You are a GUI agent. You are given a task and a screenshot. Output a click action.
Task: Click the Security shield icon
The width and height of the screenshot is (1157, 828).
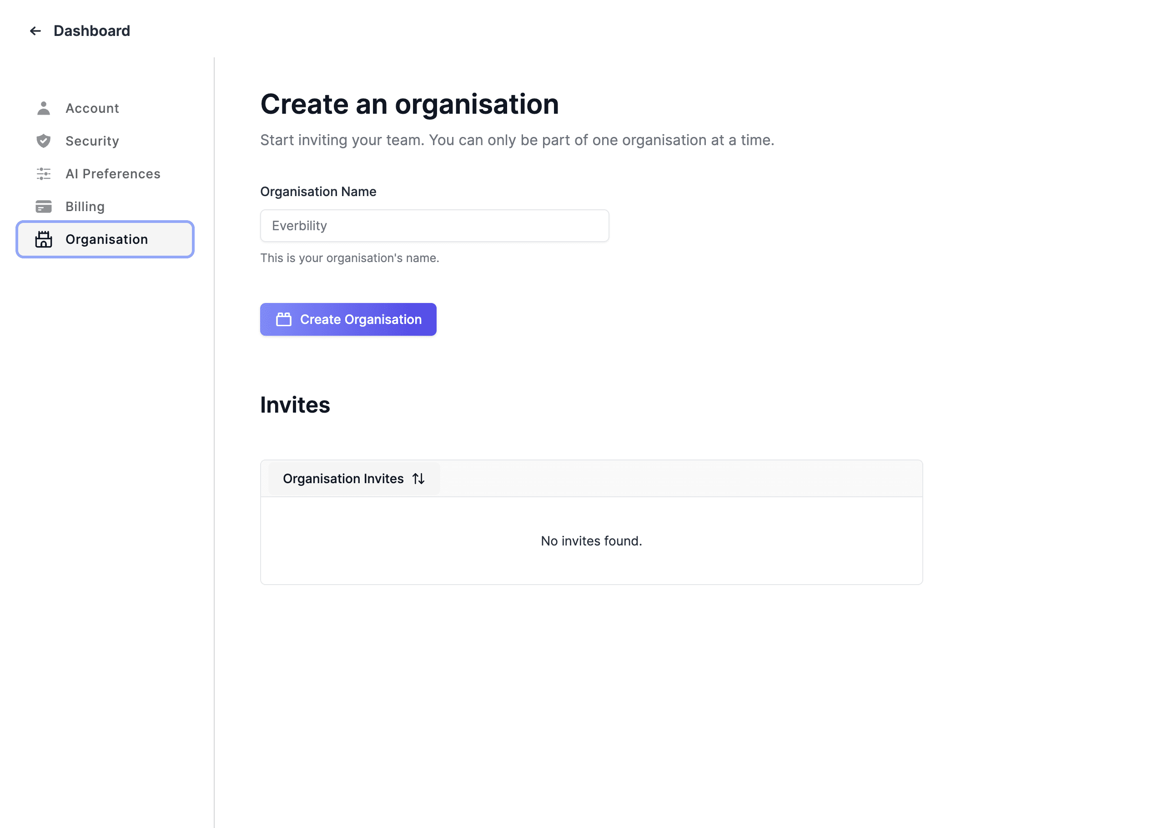point(44,141)
